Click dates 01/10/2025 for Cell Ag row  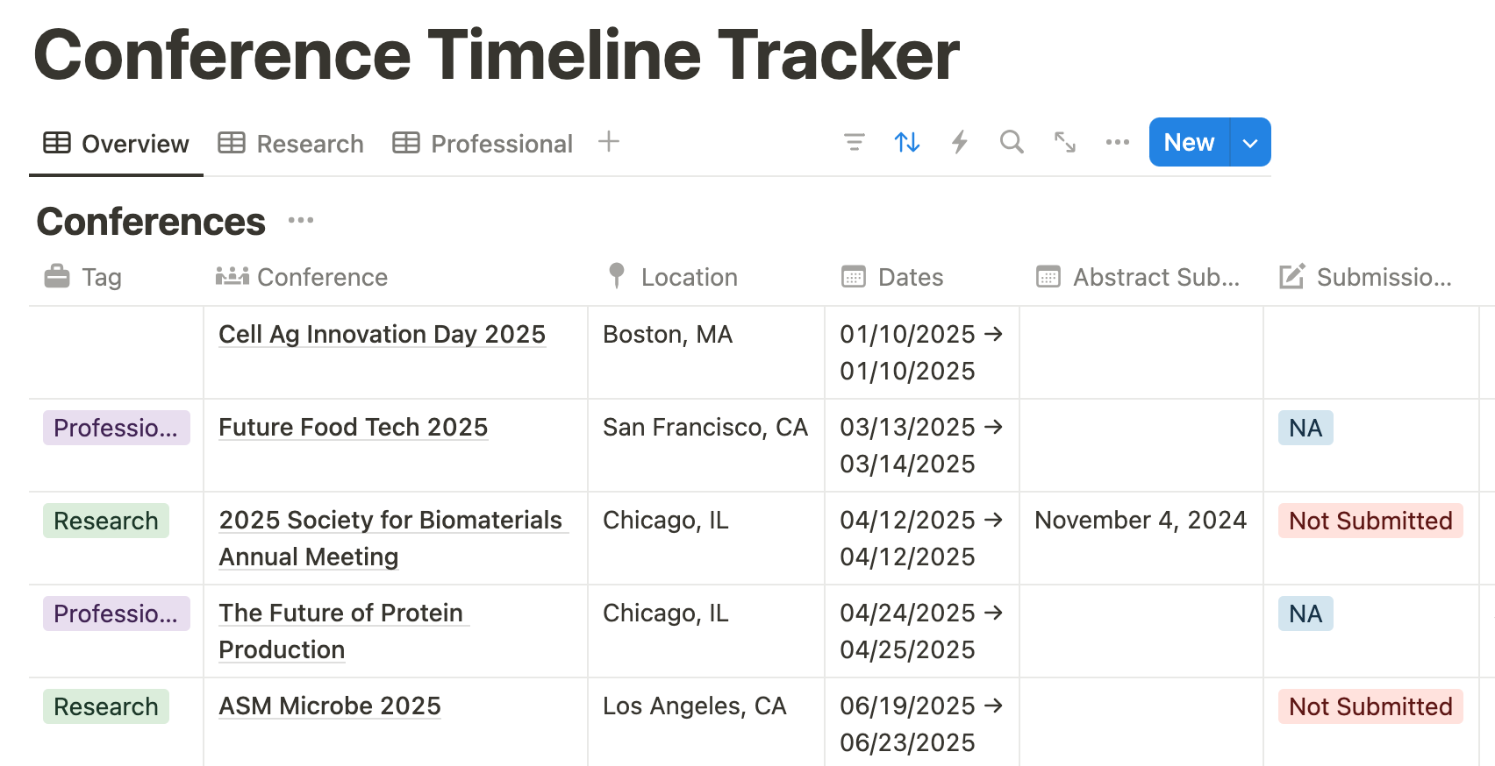[x=921, y=352]
